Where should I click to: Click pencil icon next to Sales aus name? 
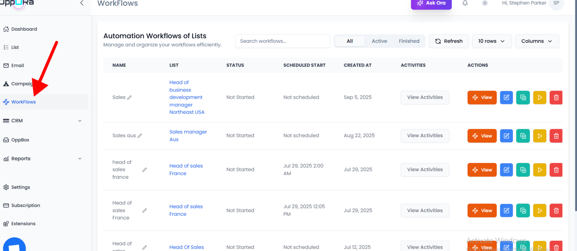(x=140, y=136)
